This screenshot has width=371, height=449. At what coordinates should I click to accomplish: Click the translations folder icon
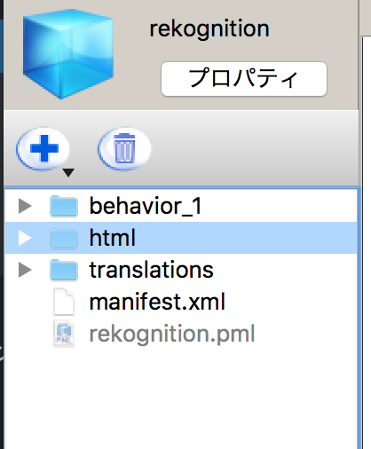pyautogui.click(x=64, y=270)
